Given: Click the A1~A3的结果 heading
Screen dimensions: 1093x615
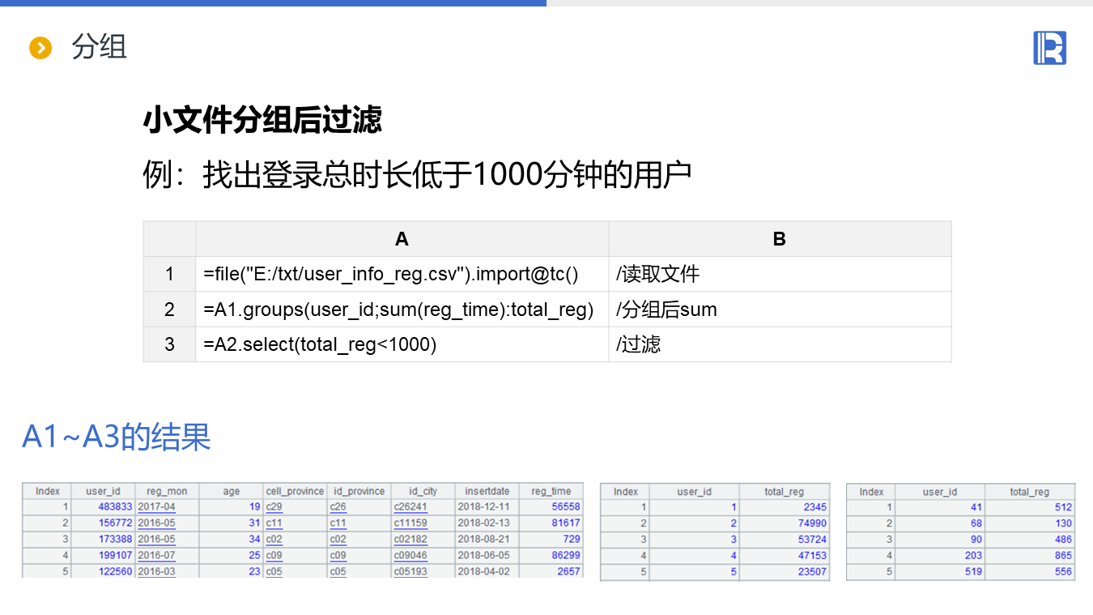Looking at the screenshot, I should [117, 437].
